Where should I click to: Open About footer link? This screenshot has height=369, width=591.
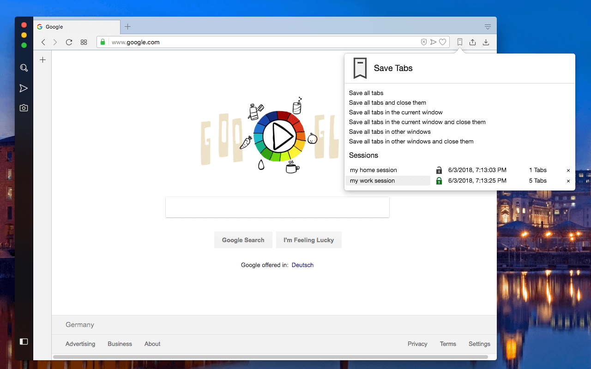[152, 344]
